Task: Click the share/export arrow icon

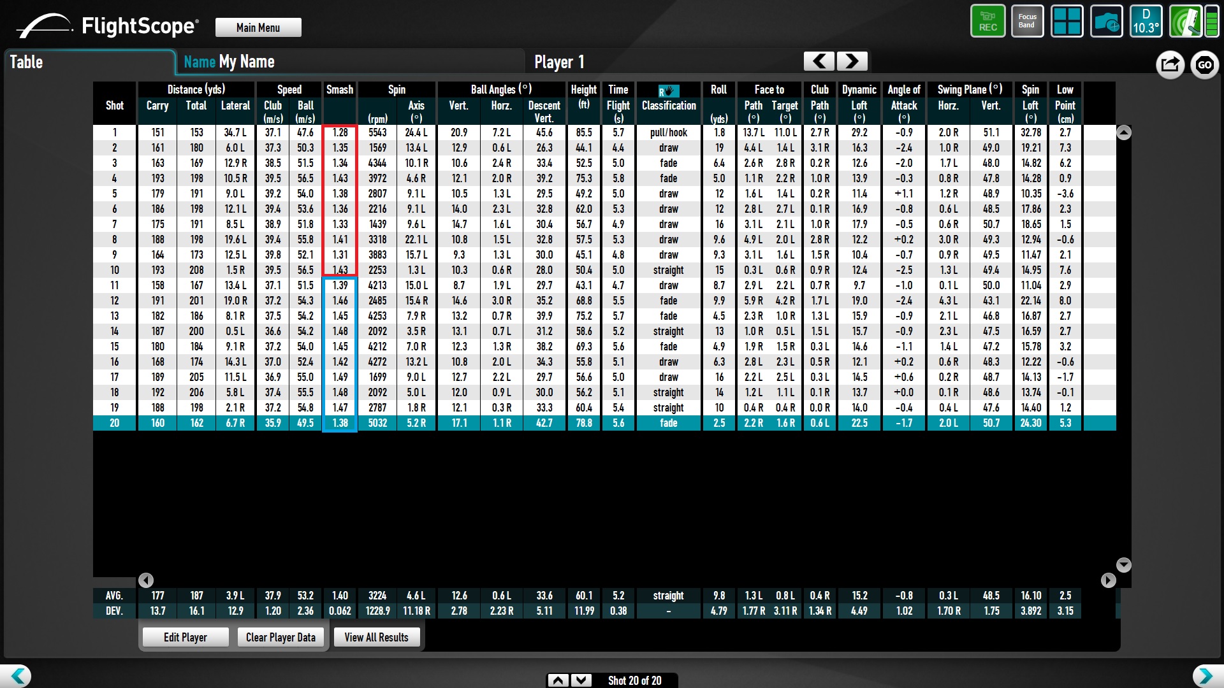Action: tap(1170, 64)
